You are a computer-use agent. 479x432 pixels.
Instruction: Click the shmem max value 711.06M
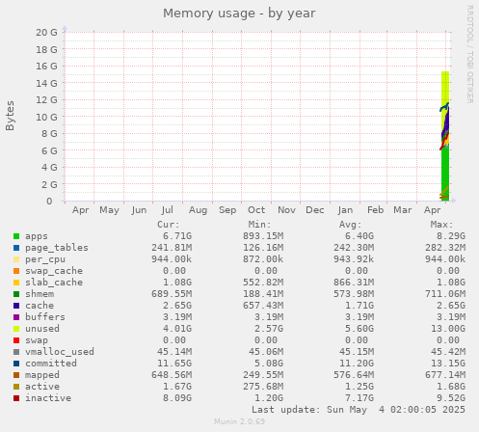coord(445,294)
